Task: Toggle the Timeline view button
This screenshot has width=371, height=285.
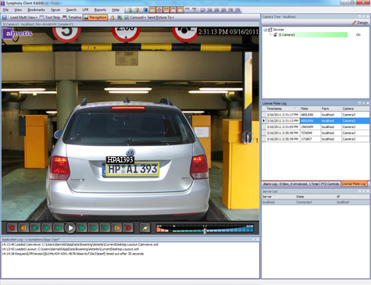Action: click(72, 17)
